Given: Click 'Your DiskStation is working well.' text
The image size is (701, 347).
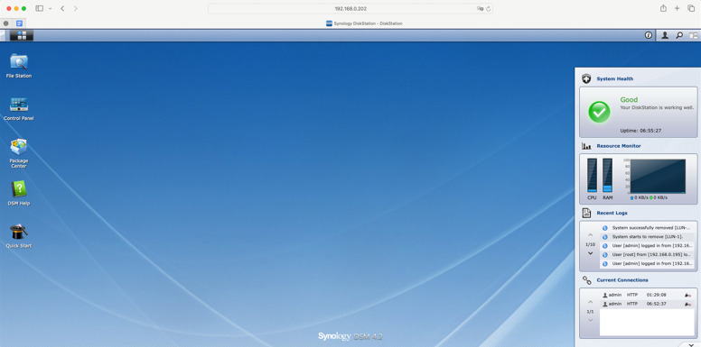Looking at the screenshot, I should (657, 107).
